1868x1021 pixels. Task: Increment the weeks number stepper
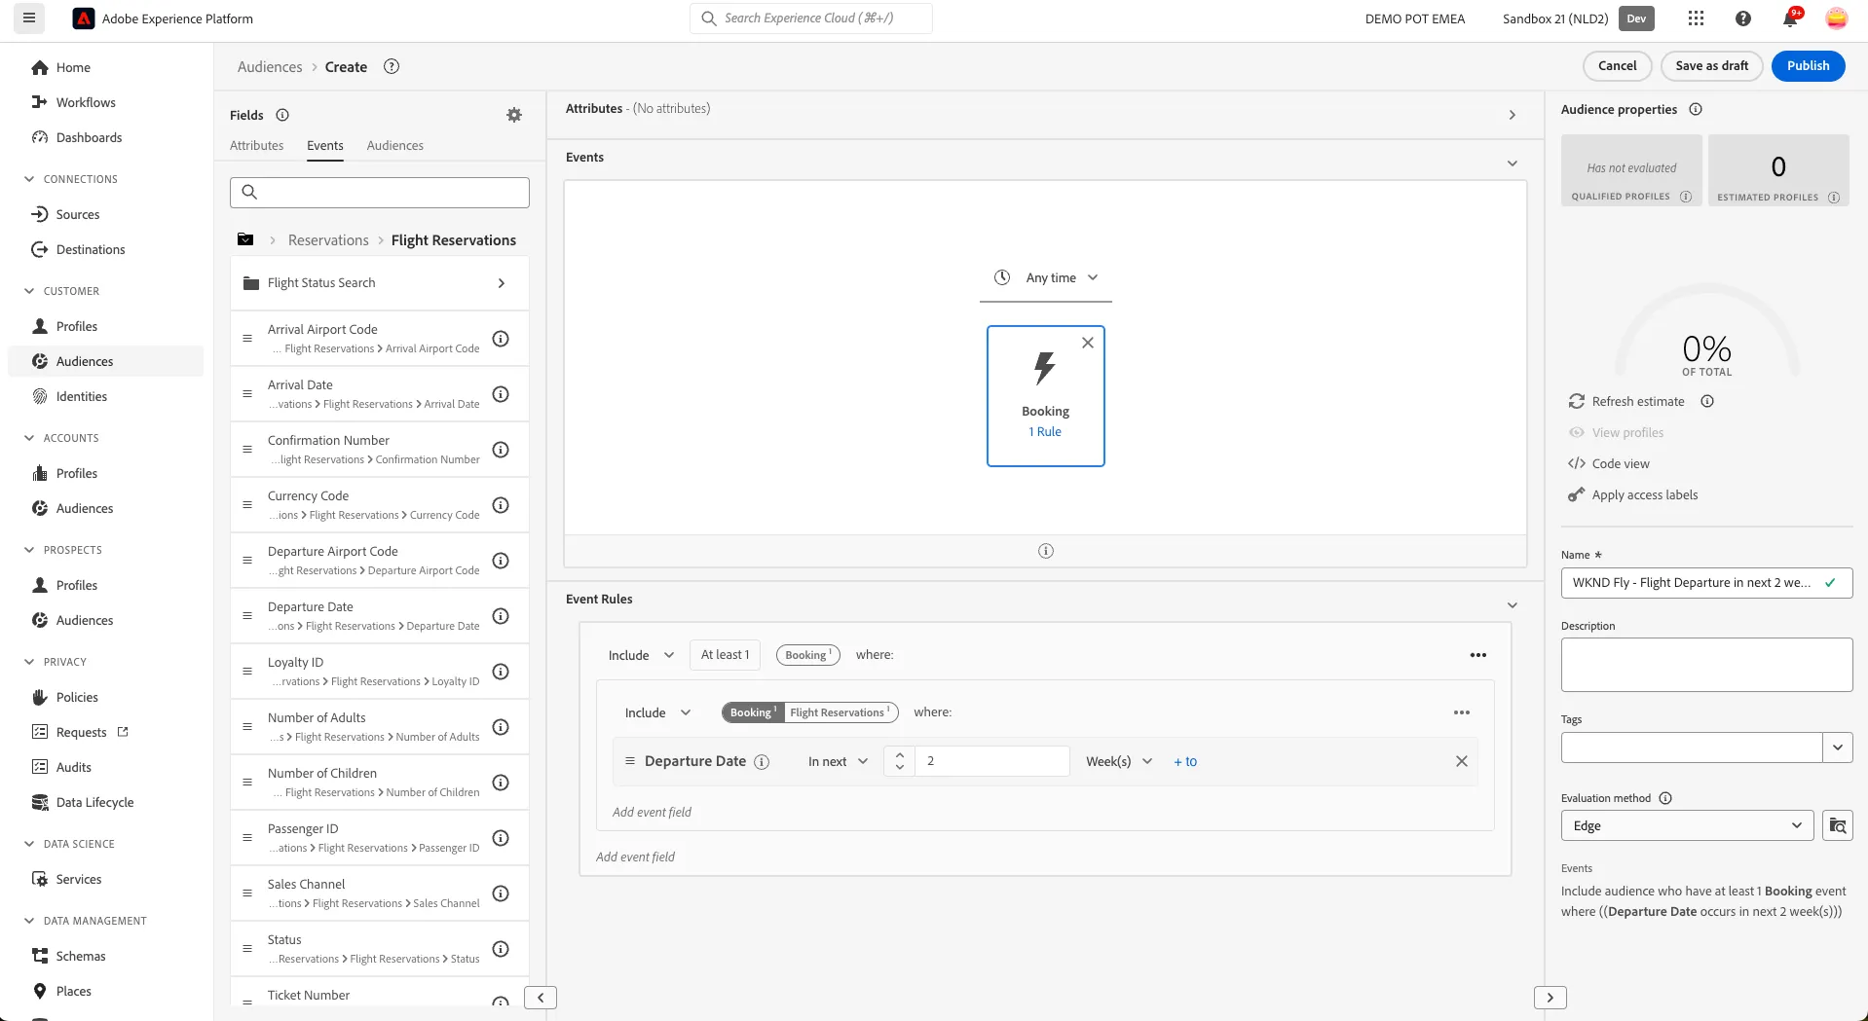coord(899,754)
